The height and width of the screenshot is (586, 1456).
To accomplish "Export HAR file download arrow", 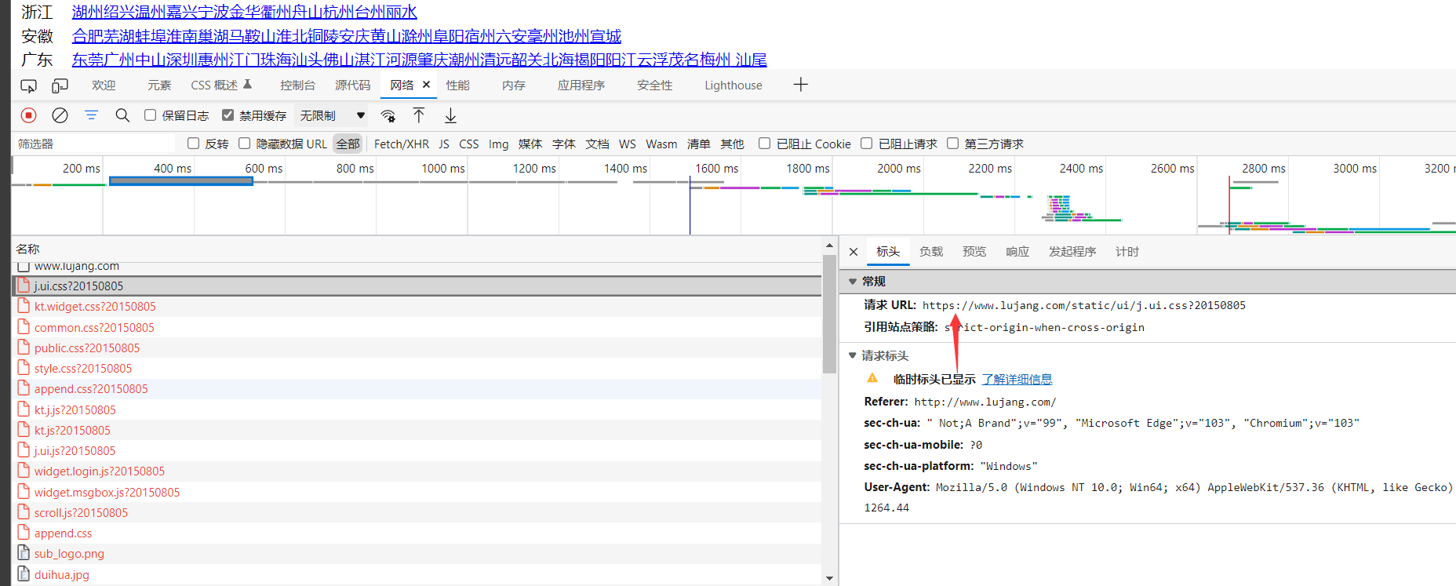I will (450, 116).
